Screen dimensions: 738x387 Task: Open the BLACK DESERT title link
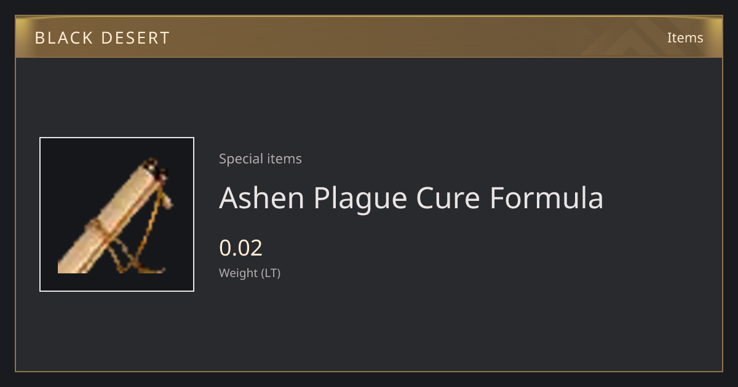[x=102, y=38]
